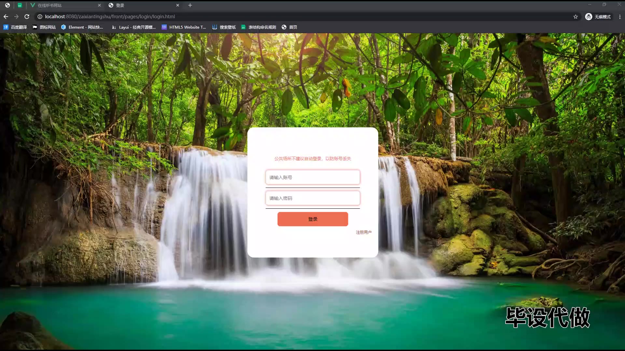This screenshot has width=625, height=351.
Task: Click the first pinned globe tab
Action: point(7,5)
